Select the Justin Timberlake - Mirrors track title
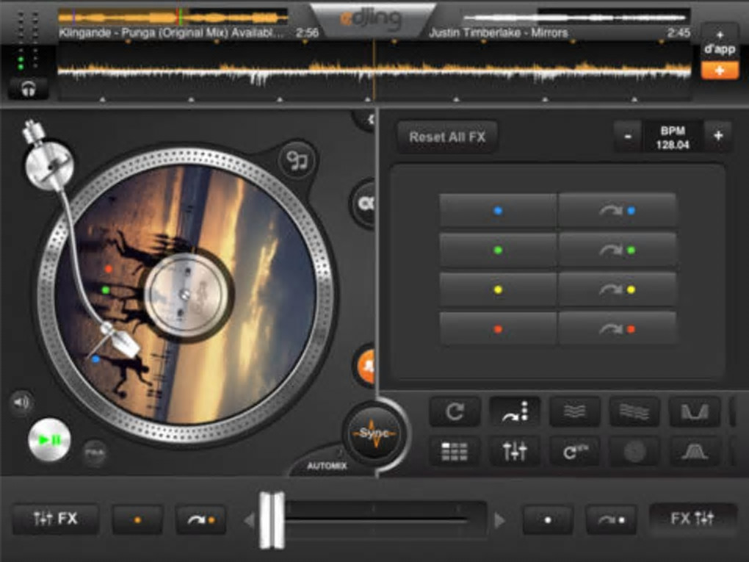The height and width of the screenshot is (562, 749). tap(498, 33)
